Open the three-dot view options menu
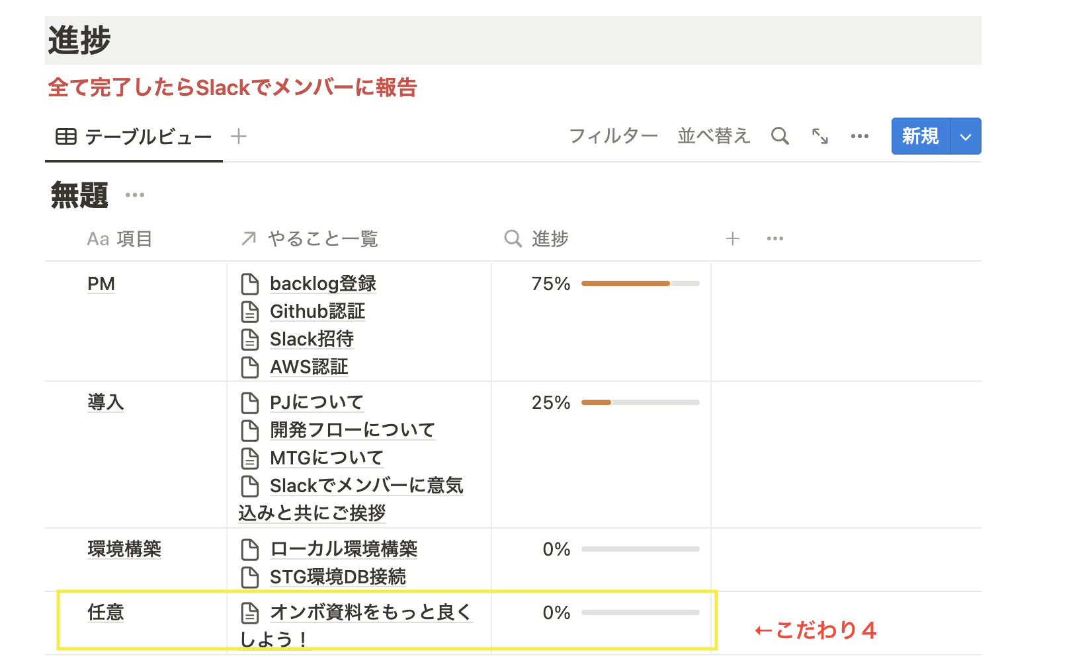The width and height of the screenshot is (1090, 658). [860, 136]
